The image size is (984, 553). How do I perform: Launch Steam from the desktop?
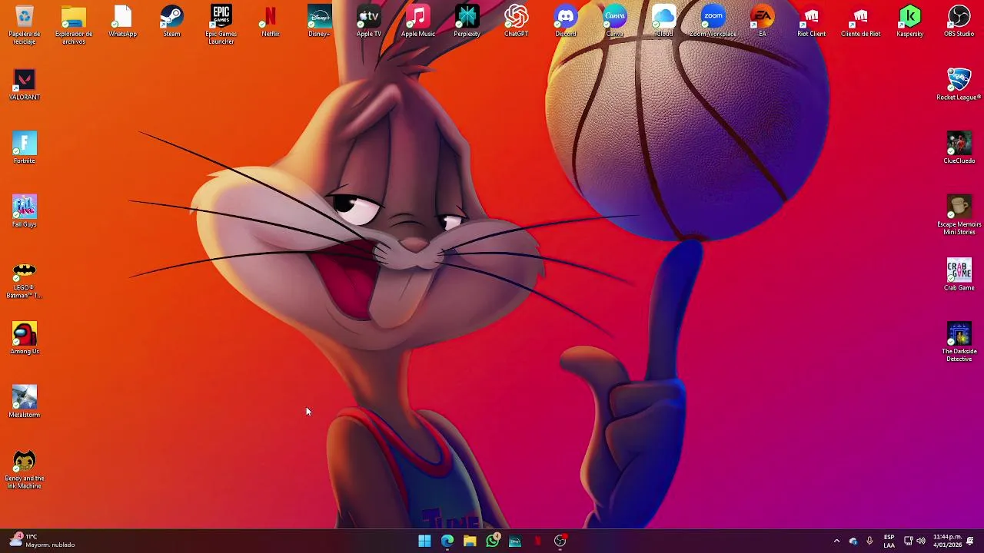171,22
